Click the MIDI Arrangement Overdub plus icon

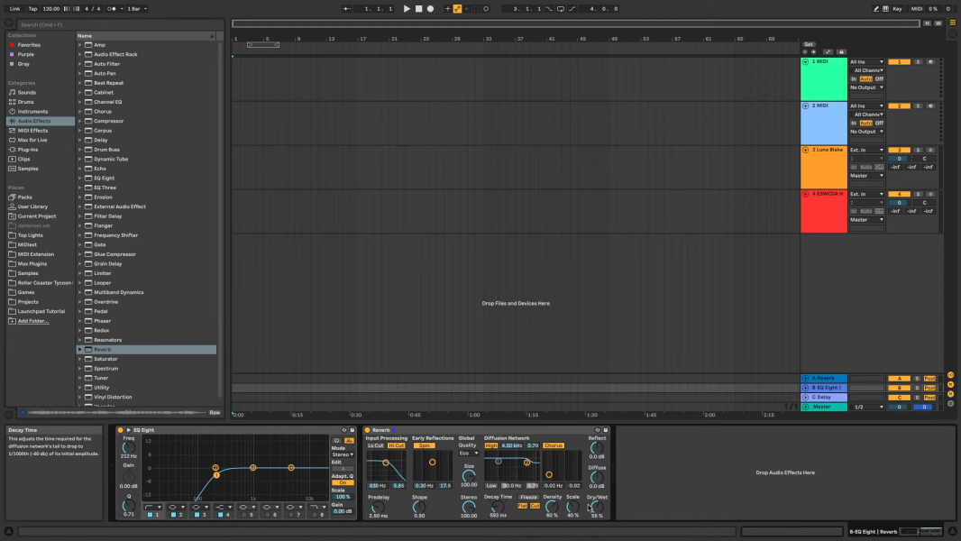(x=447, y=9)
